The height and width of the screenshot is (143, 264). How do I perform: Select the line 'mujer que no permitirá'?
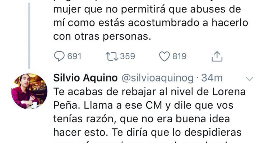coord(147,9)
